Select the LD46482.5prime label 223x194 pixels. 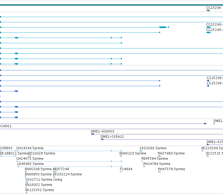click(x=30, y=164)
